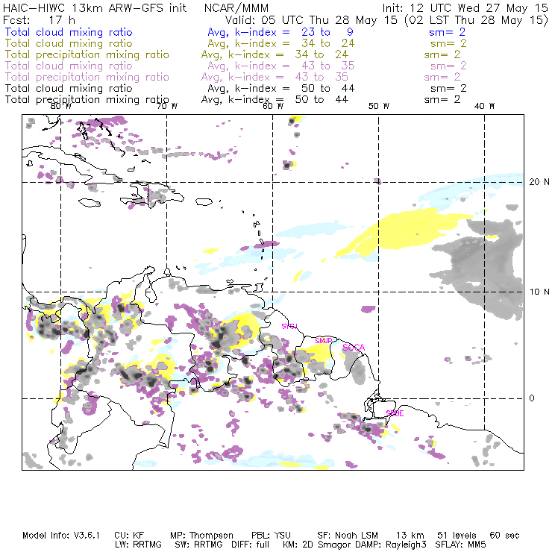Click the 'KM: 2D Smagor' footer text
Viewport: 552px width, 552px height.
click(316, 545)
